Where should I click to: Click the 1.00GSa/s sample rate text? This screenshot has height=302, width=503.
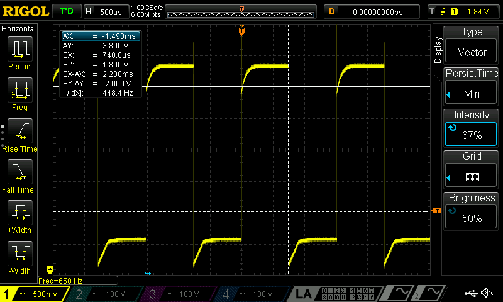pos(147,8)
